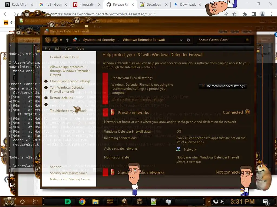Viewport: 277px width, 207px height.
Task: Switch to the minecraft npm tab
Action: (x=87, y=5)
